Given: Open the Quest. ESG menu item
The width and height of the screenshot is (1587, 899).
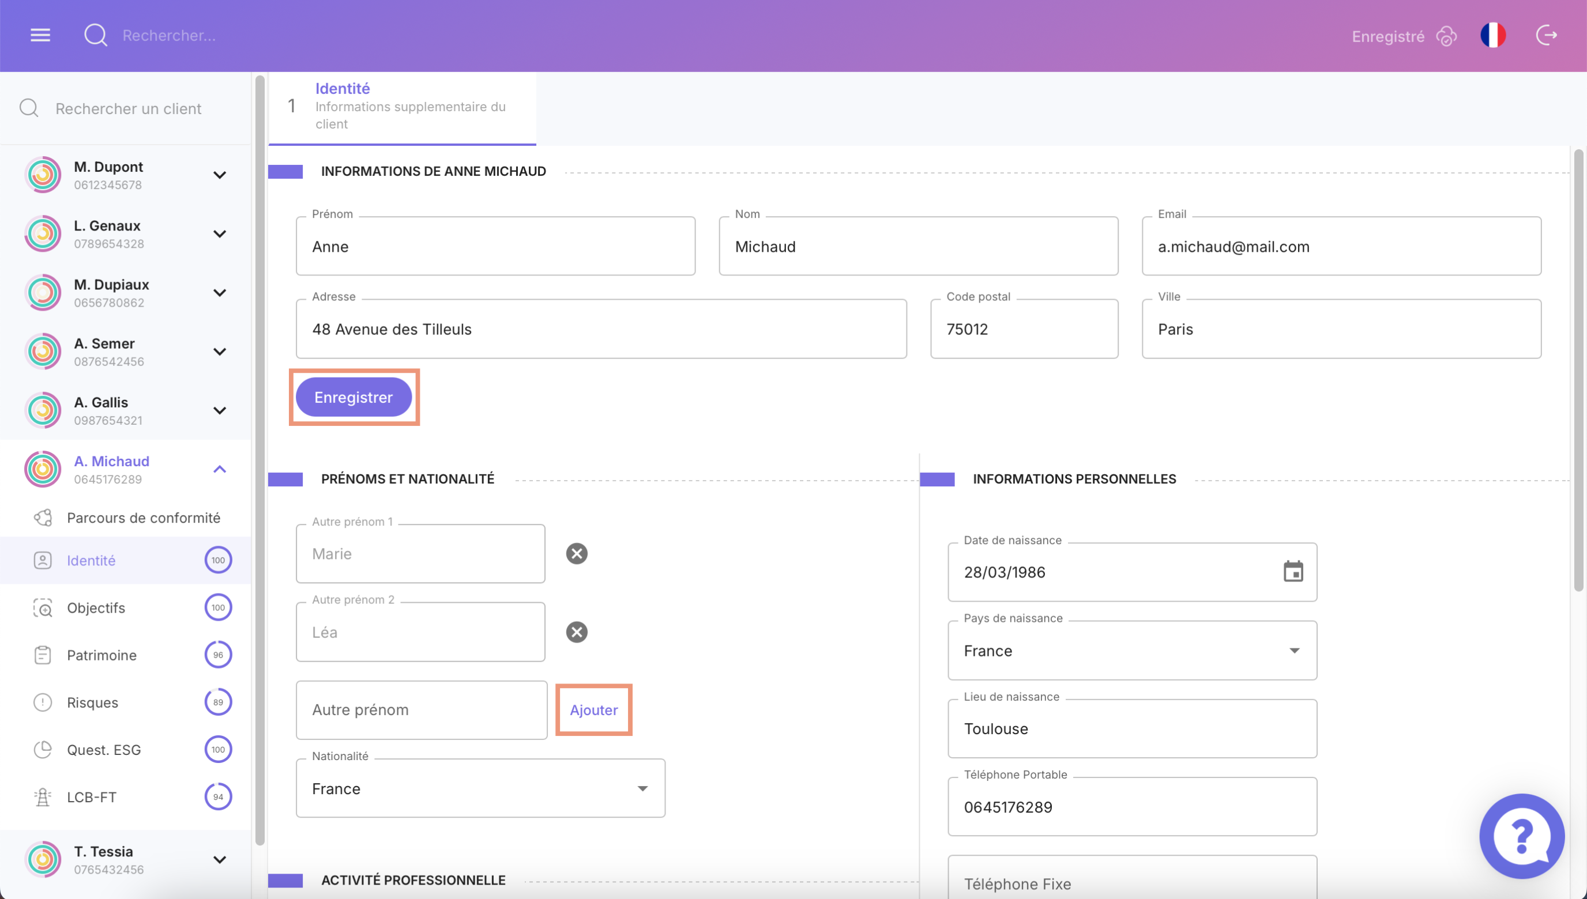Looking at the screenshot, I should tap(104, 749).
